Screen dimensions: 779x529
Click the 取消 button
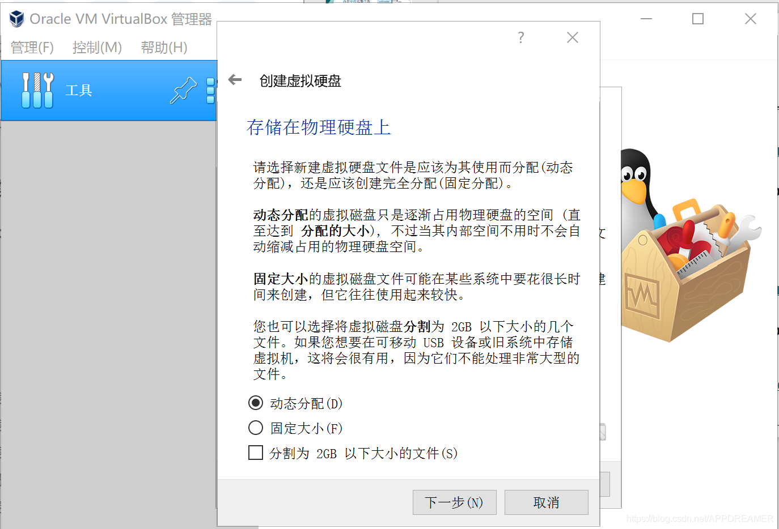[546, 502]
